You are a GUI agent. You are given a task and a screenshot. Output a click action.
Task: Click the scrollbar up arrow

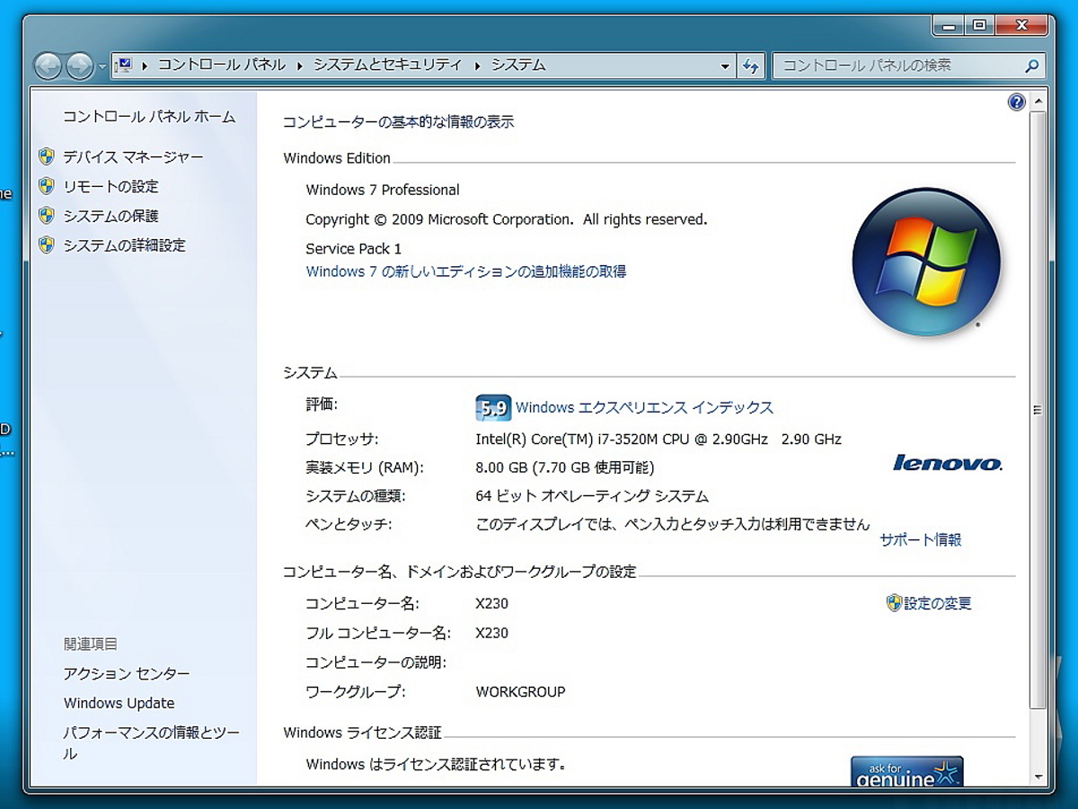click(x=1038, y=102)
